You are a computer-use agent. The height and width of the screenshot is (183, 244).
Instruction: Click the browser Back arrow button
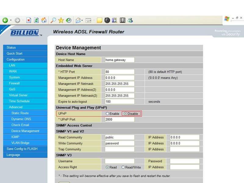(5, 20)
